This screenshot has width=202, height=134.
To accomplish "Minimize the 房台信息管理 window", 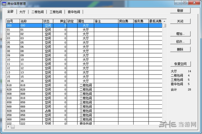I will (x=178, y=3).
